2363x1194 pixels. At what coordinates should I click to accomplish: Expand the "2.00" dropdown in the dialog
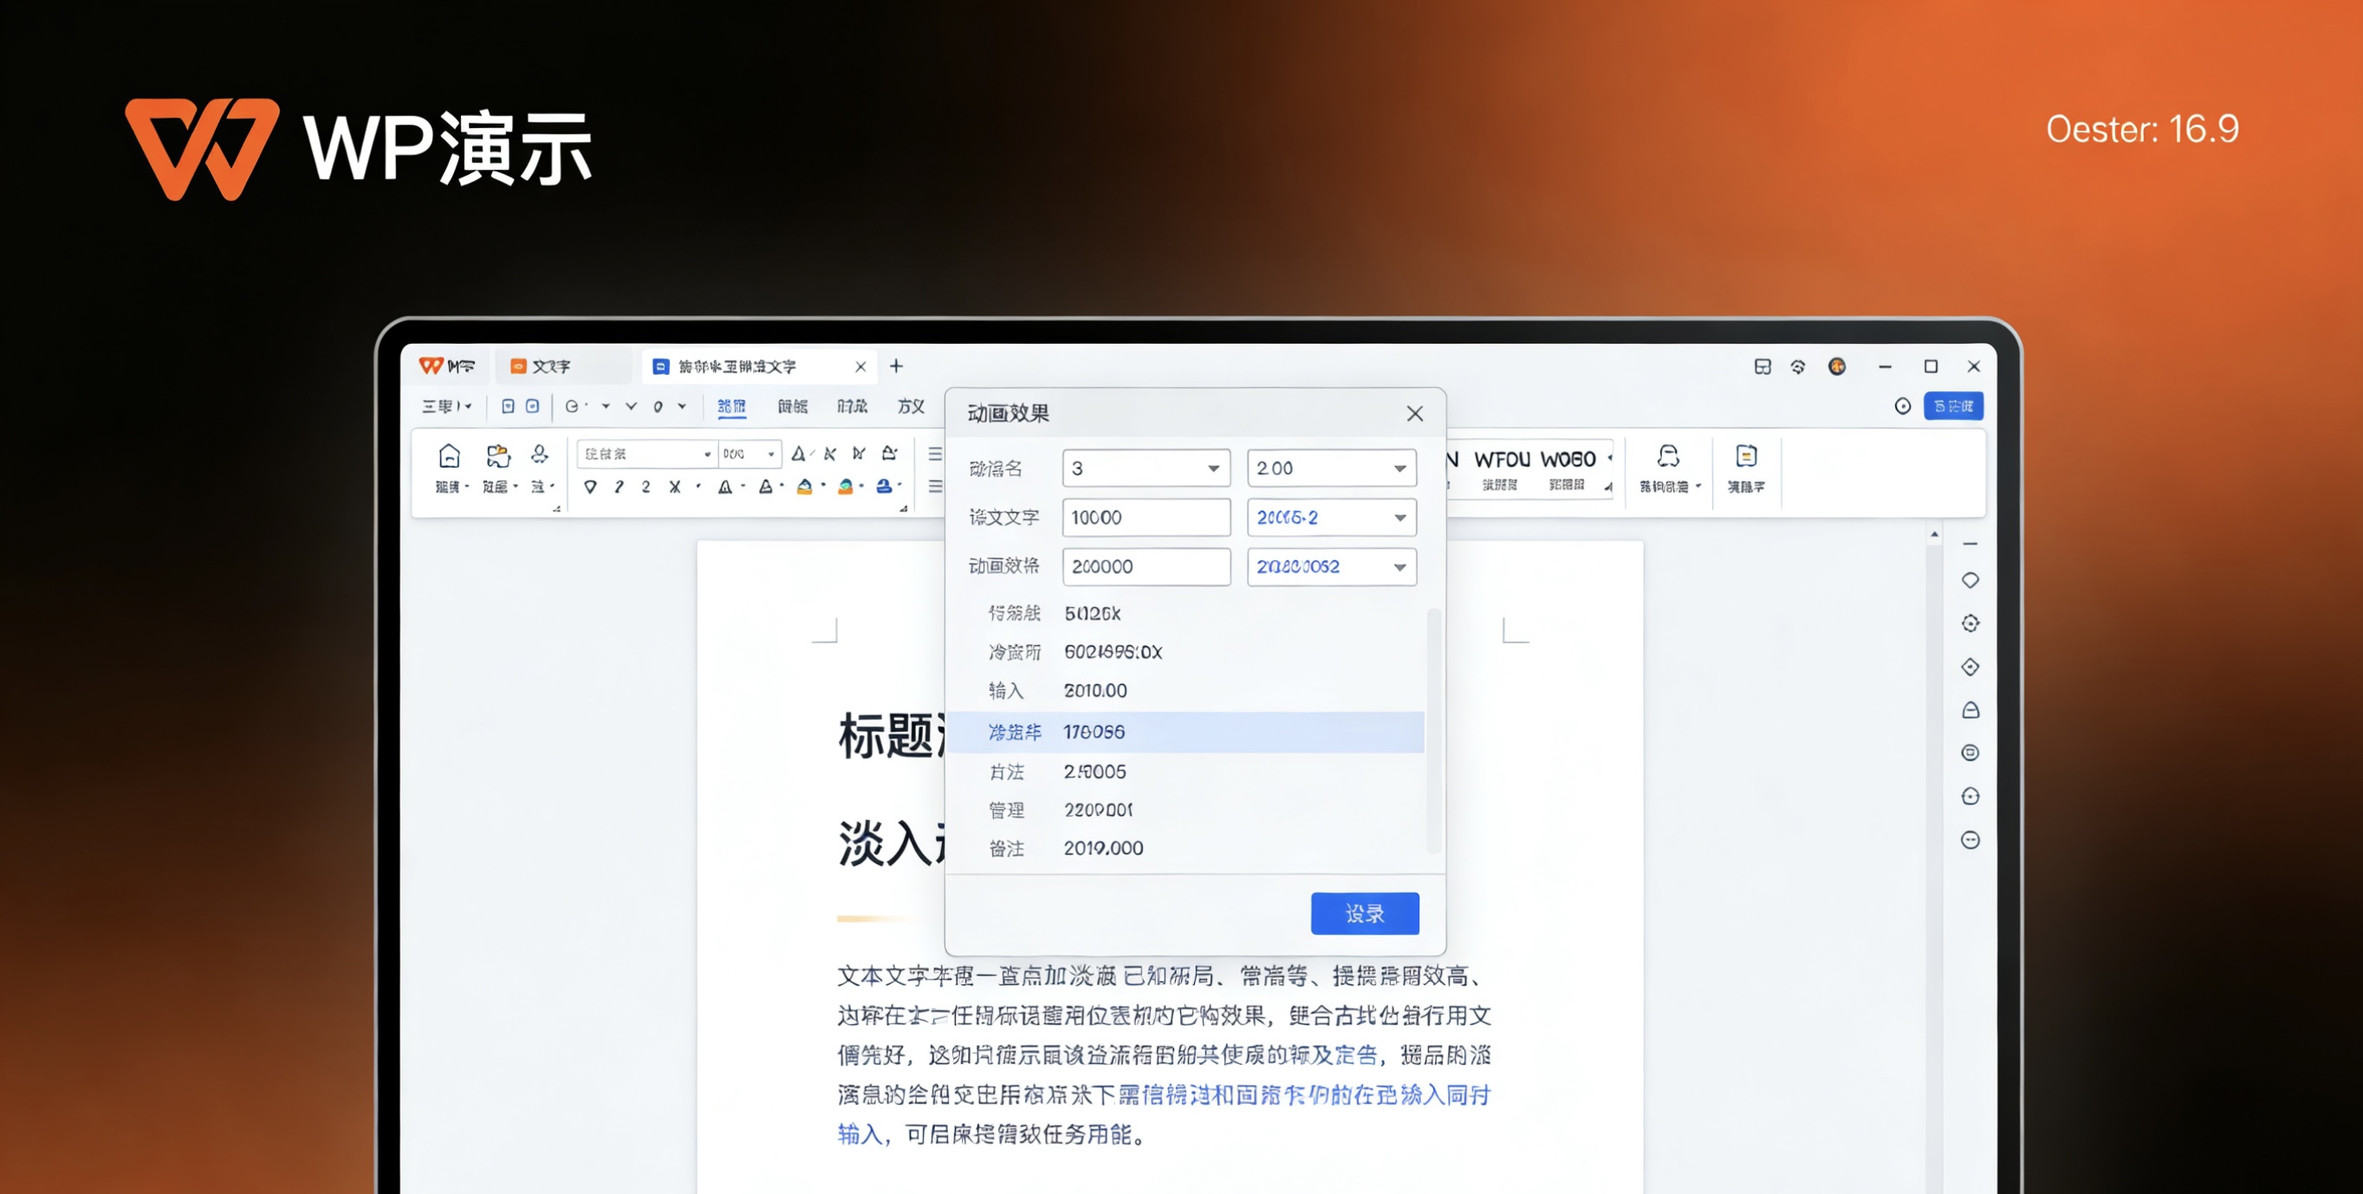click(1332, 468)
